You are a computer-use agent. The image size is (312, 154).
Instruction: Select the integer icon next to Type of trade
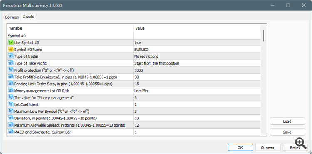pyautogui.click(x=10, y=56)
